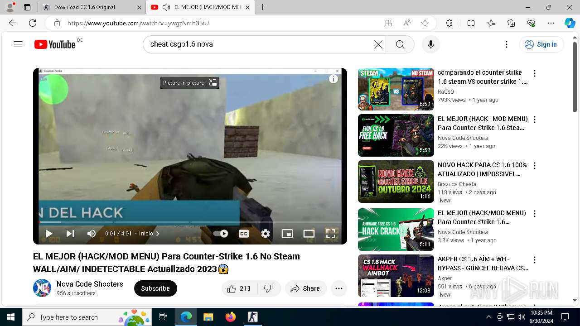The image size is (580, 326).
Task: Open options for the RaCsO video
Action: click(x=535, y=73)
